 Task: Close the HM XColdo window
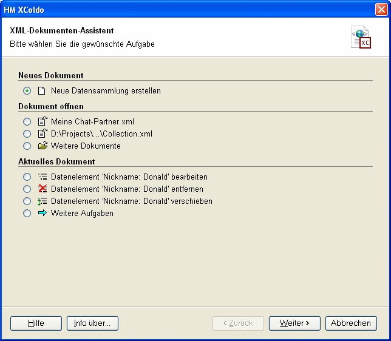[x=381, y=10]
